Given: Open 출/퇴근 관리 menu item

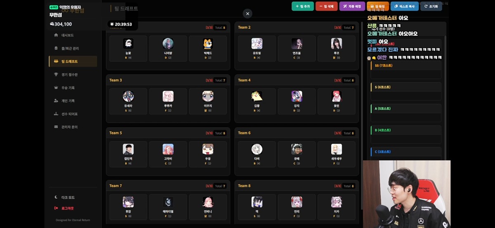Looking at the screenshot, I should click(x=70, y=49).
